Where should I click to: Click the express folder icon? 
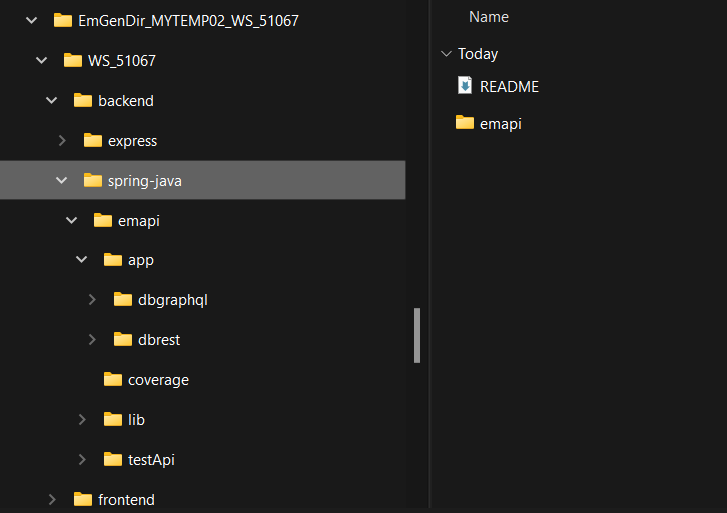[x=93, y=140]
